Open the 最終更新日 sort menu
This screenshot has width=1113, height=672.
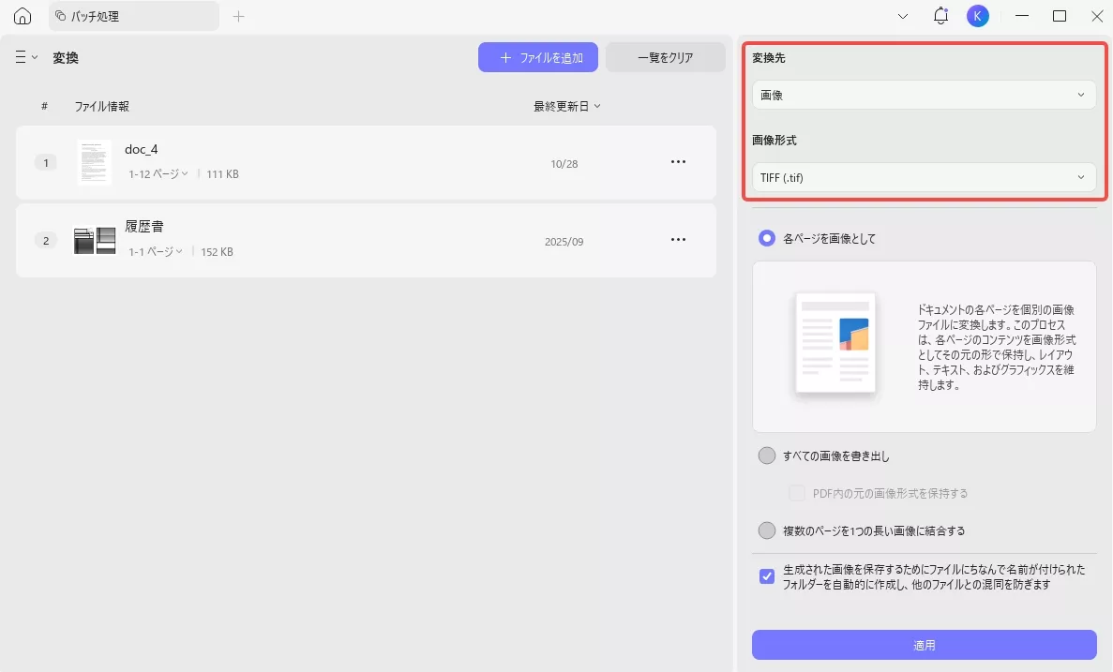(566, 106)
